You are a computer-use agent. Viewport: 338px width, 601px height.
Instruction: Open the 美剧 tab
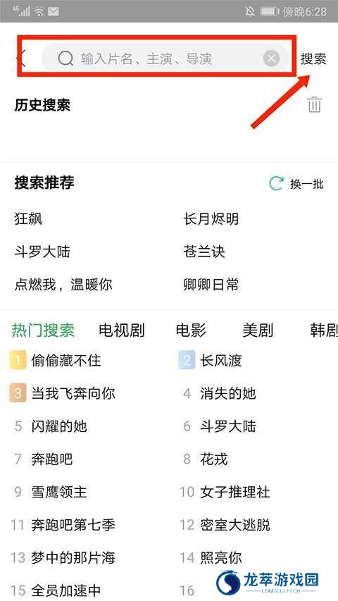[x=258, y=330]
